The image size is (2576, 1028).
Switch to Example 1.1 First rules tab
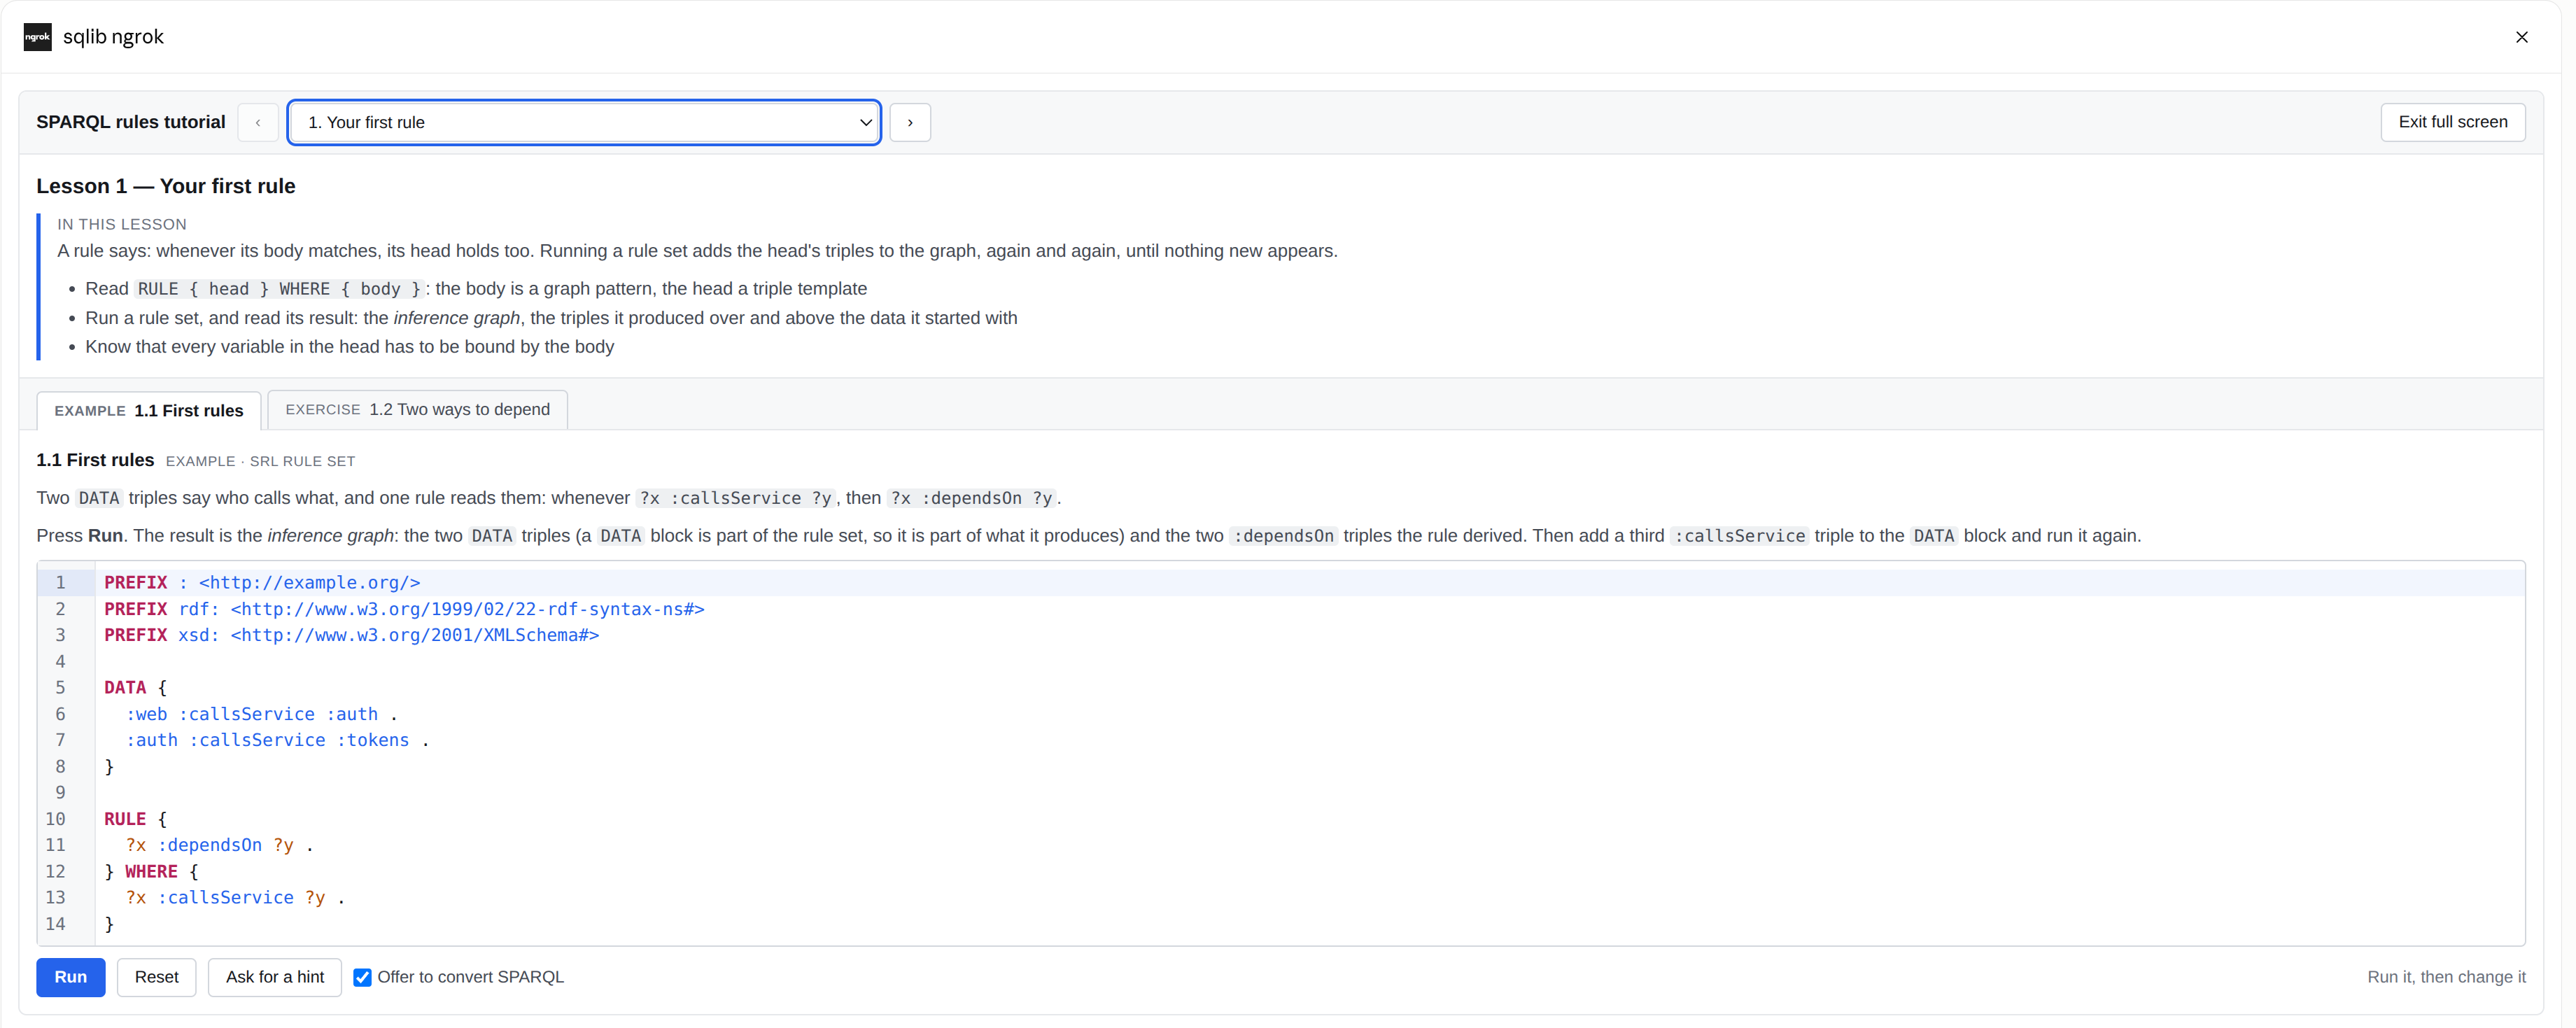(149, 410)
